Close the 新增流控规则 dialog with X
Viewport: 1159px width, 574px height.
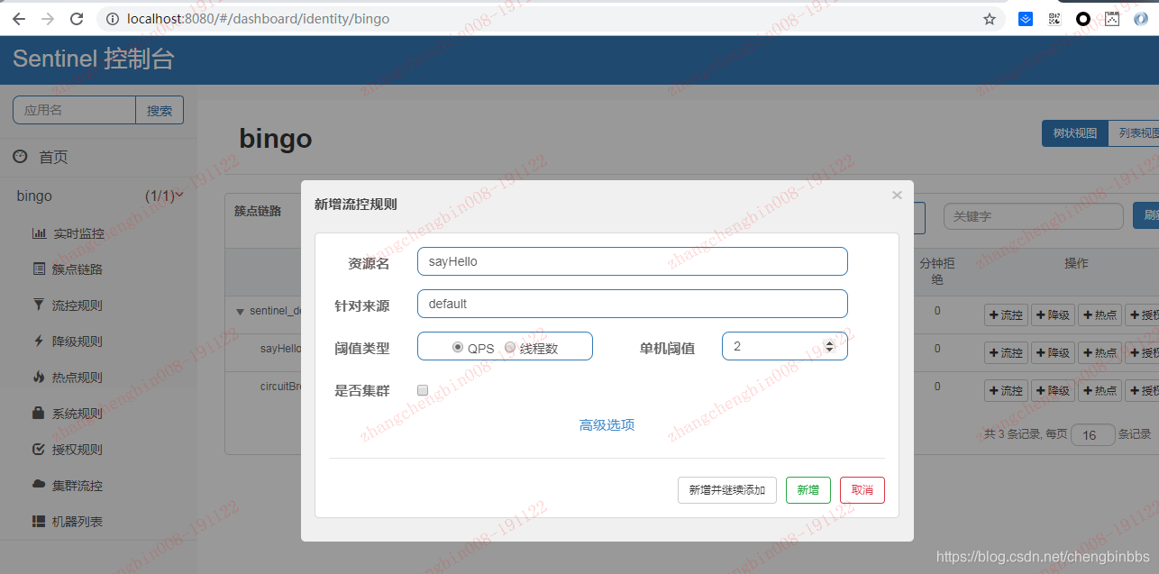[x=897, y=195]
